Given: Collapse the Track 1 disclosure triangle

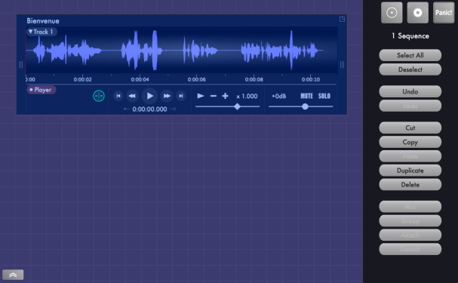Looking at the screenshot, I should click(x=31, y=32).
